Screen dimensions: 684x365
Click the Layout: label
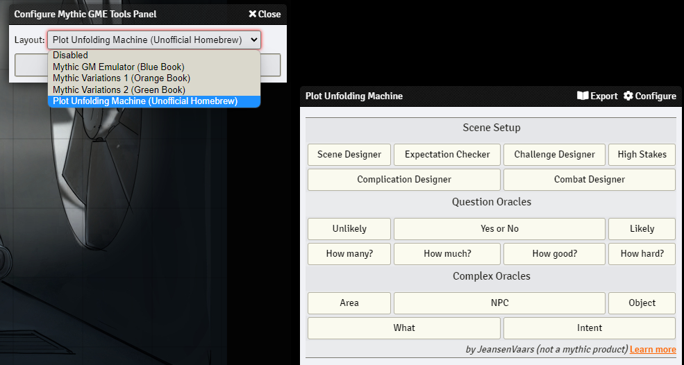[x=29, y=40]
